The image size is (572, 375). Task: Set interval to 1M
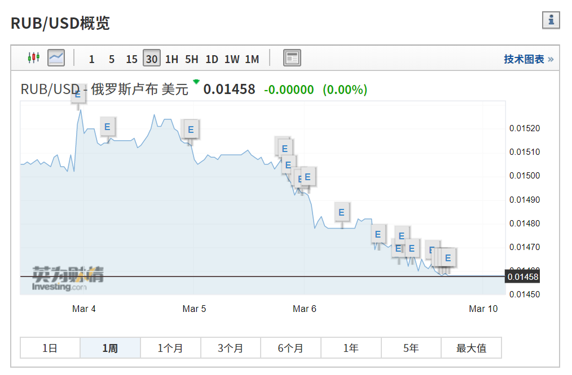coord(252,59)
